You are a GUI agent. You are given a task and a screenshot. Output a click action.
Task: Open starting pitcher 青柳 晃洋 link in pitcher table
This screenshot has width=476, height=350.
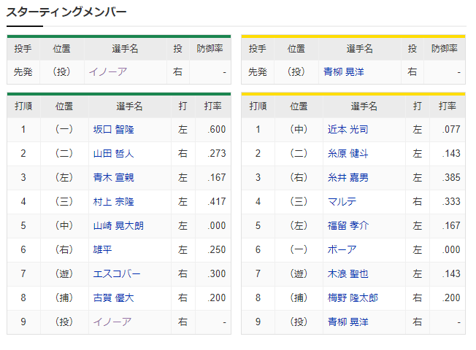point(343,72)
